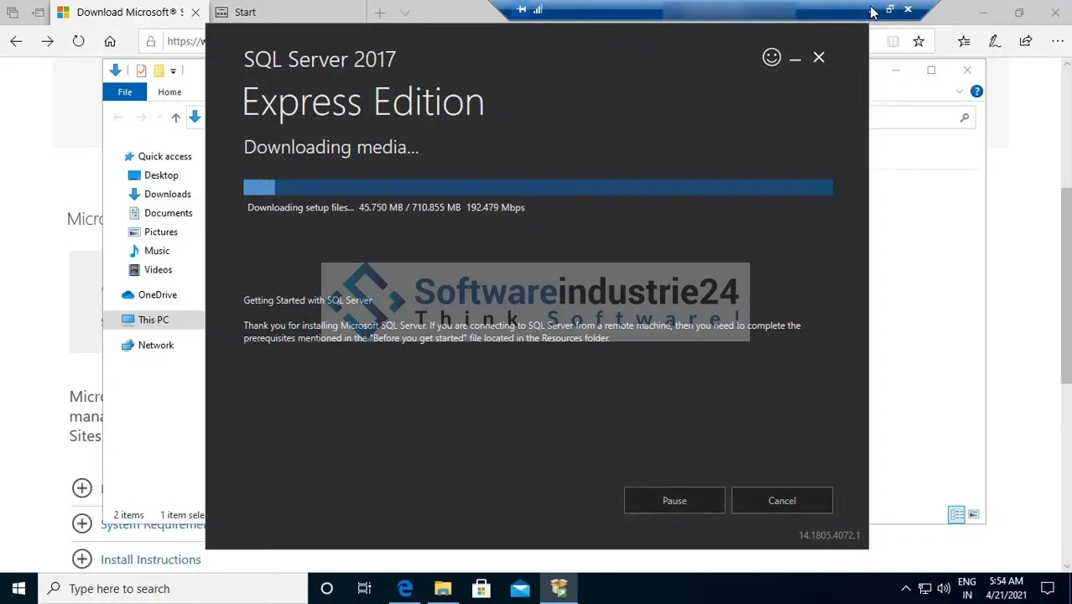Image resolution: width=1072 pixels, height=604 pixels.
Task: Open the network tray icon
Action: tap(925, 589)
